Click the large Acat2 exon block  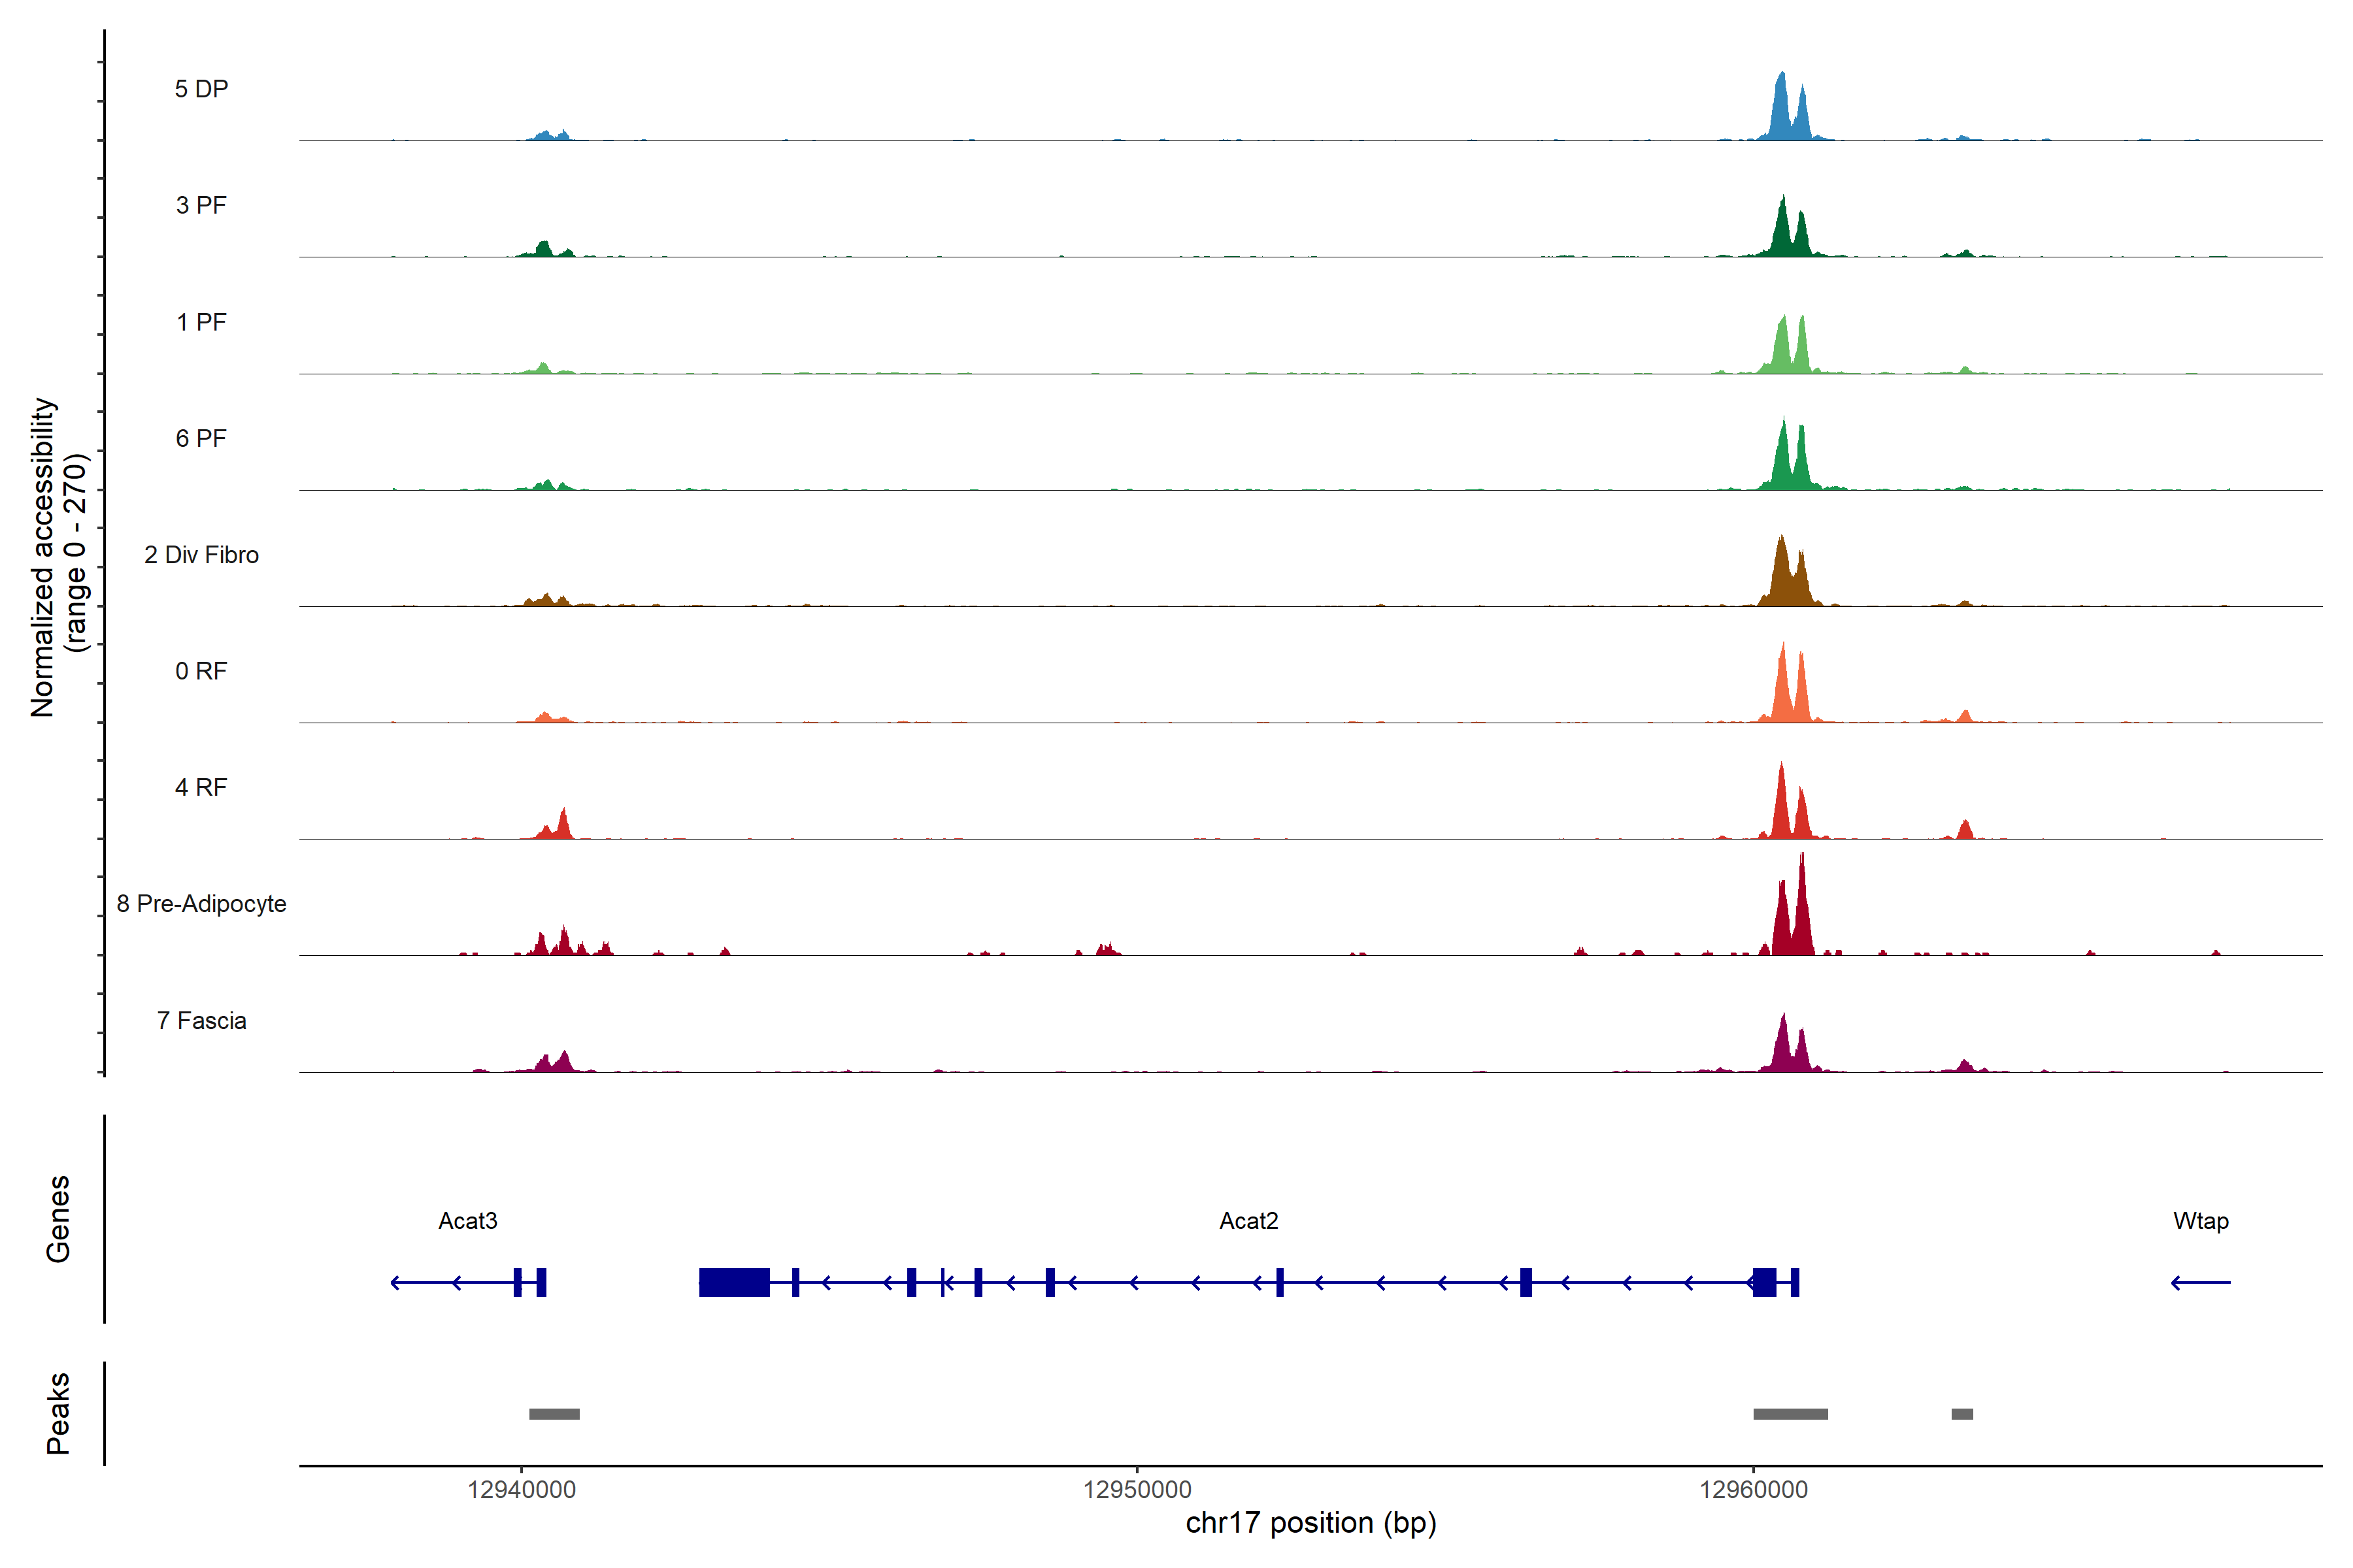click(734, 1282)
